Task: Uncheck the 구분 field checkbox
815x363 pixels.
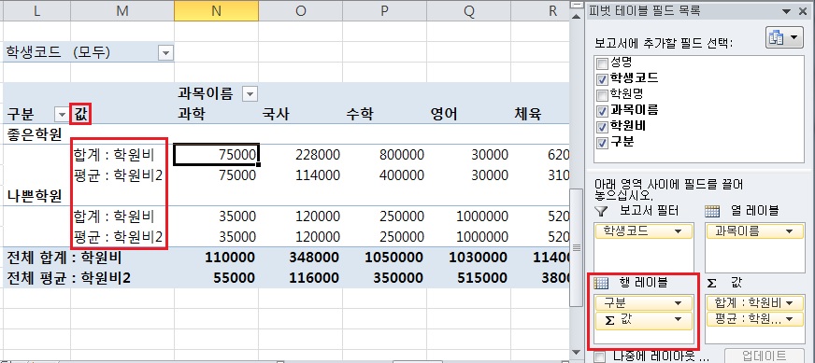Action: tap(603, 142)
